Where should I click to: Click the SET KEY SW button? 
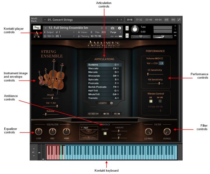click(93, 114)
